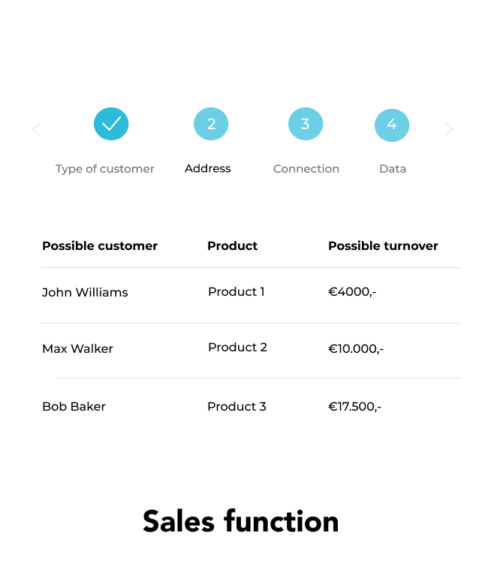The image size is (488, 563).
Task: Select step 2 circle
Action: click(211, 124)
